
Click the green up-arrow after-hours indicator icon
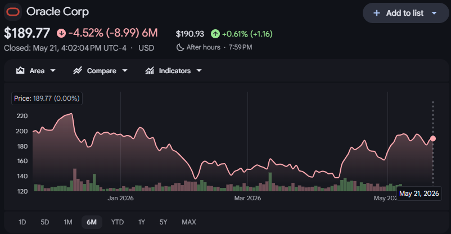pos(215,34)
